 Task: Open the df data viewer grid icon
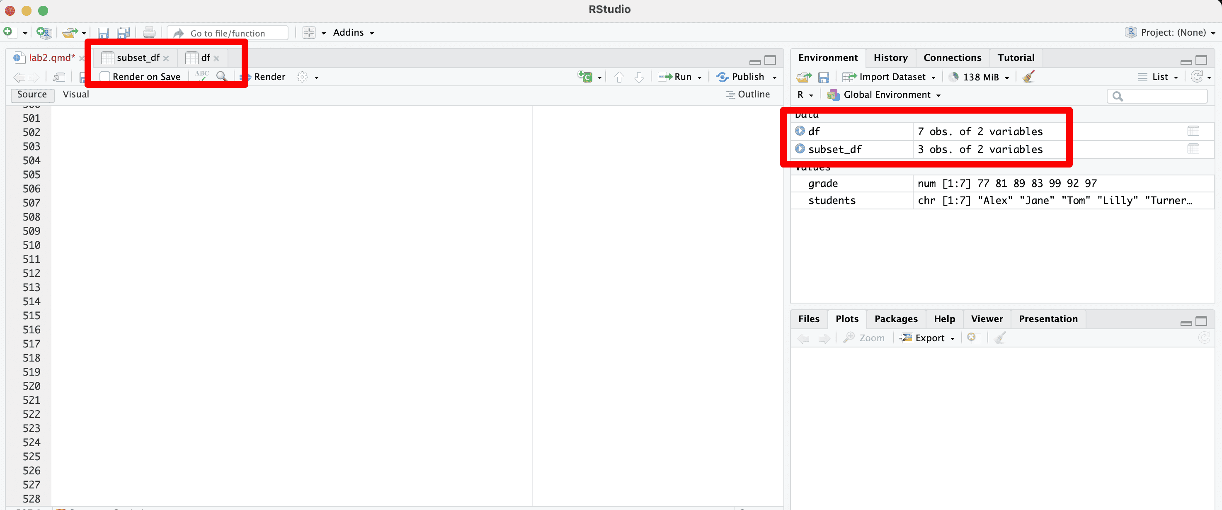click(1193, 131)
